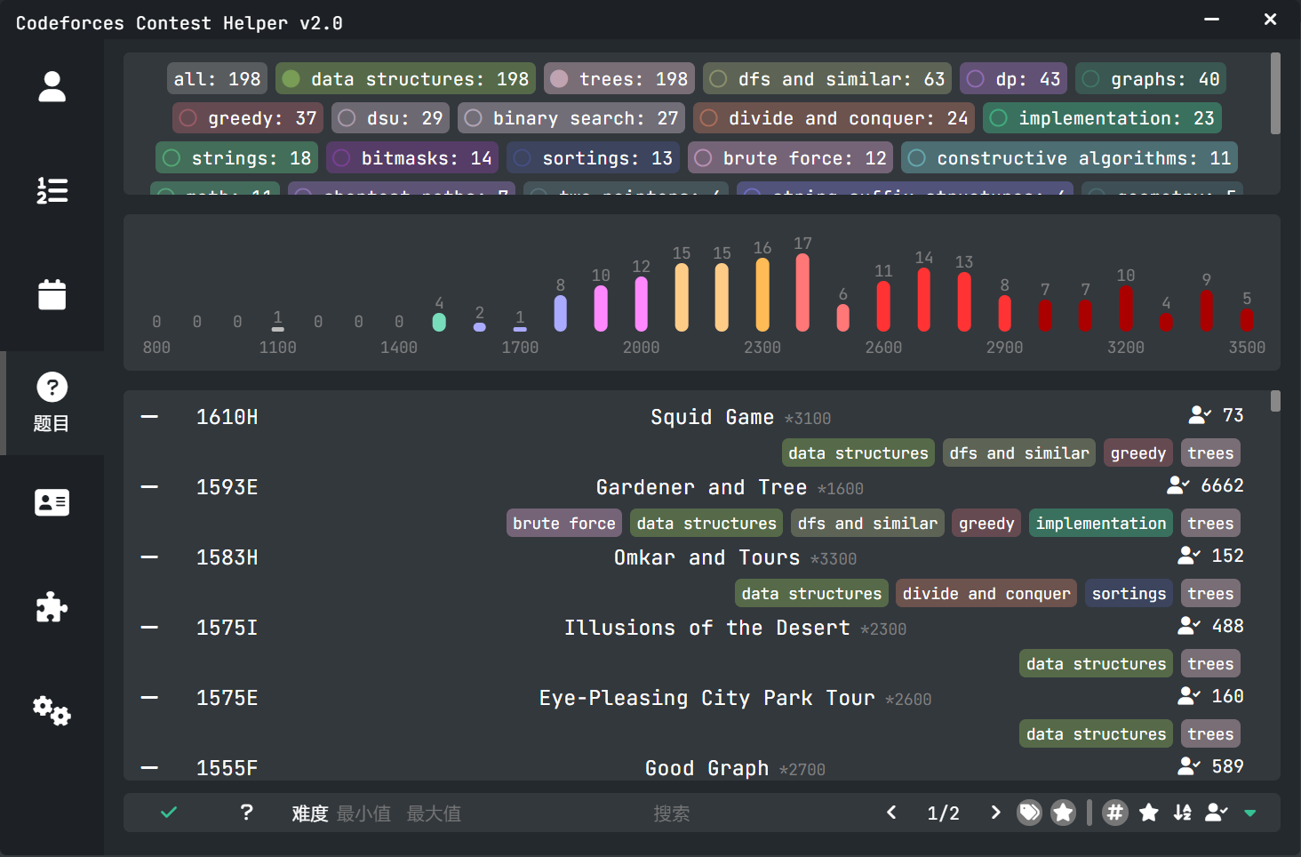The image size is (1301, 857).
Task: Open the numbered list sidebar page
Action: point(52,190)
